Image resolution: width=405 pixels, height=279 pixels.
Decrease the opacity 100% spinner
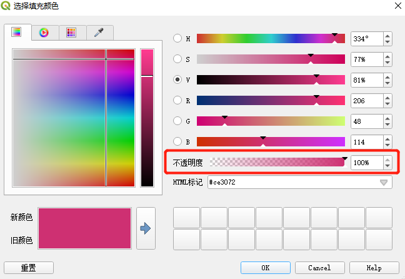387,166
